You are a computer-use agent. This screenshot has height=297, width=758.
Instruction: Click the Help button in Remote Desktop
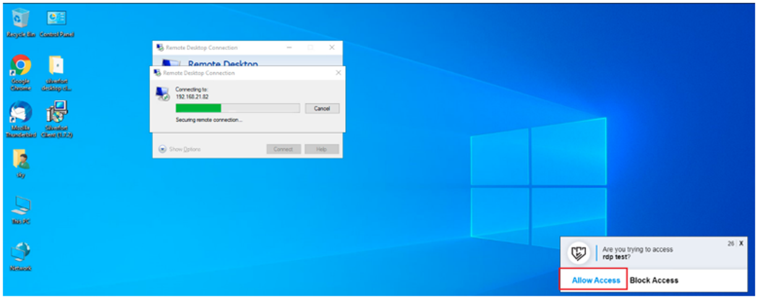(x=322, y=149)
